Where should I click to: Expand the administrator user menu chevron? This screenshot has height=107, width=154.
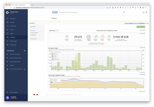pos(25,98)
